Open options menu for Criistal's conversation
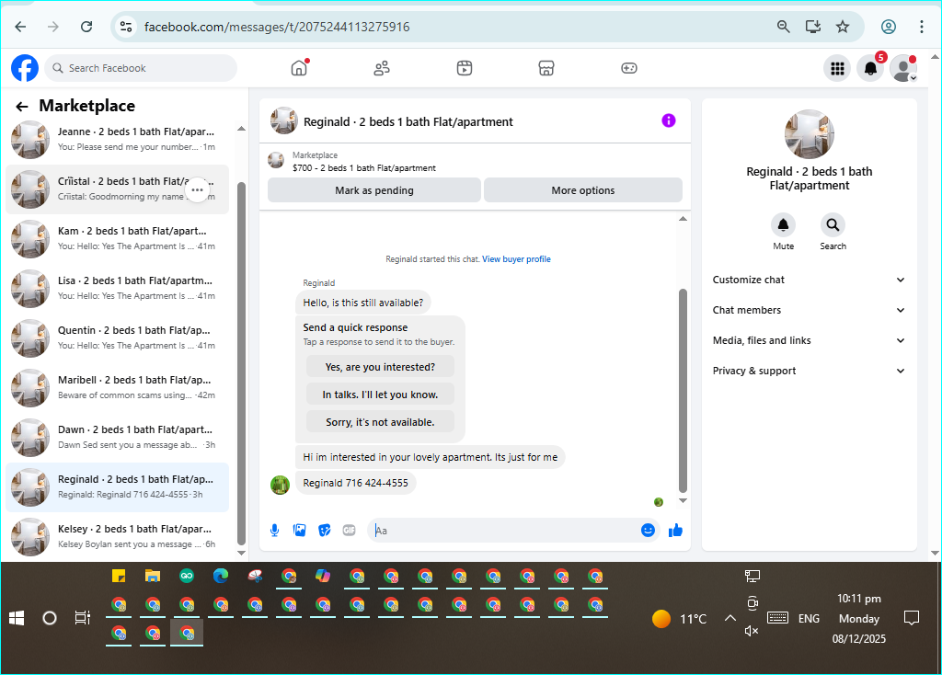 tap(197, 189)
